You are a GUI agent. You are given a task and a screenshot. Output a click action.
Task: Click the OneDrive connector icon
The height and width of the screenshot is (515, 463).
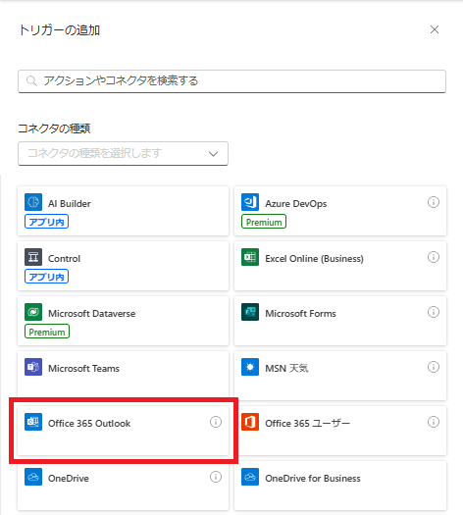33,477
